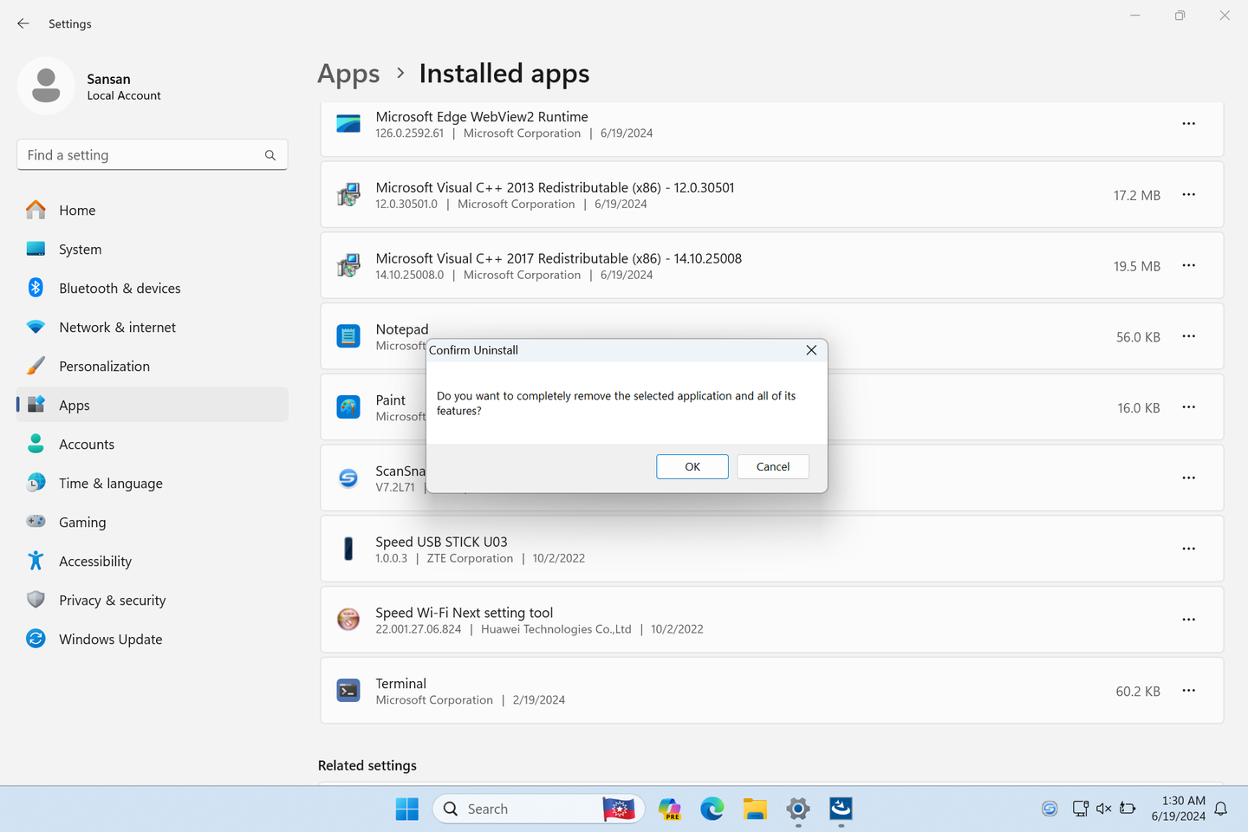Click the muted volume icon in the system tray
Viewport: 1248px width, 832px height.
coord(1103,809)
